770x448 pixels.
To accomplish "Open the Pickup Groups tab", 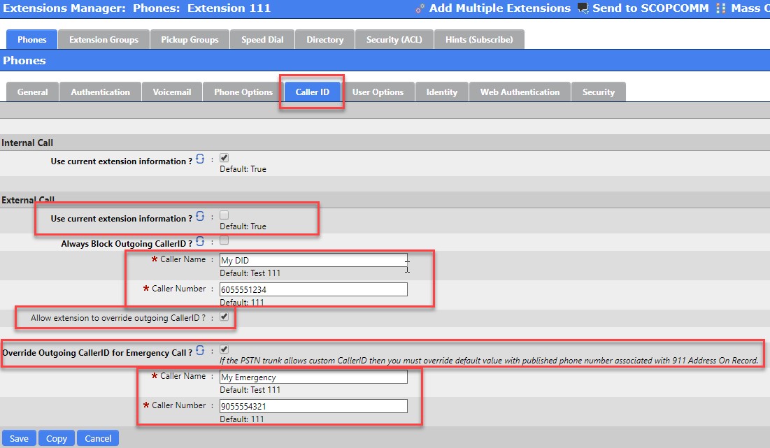I will pos(190,40).
